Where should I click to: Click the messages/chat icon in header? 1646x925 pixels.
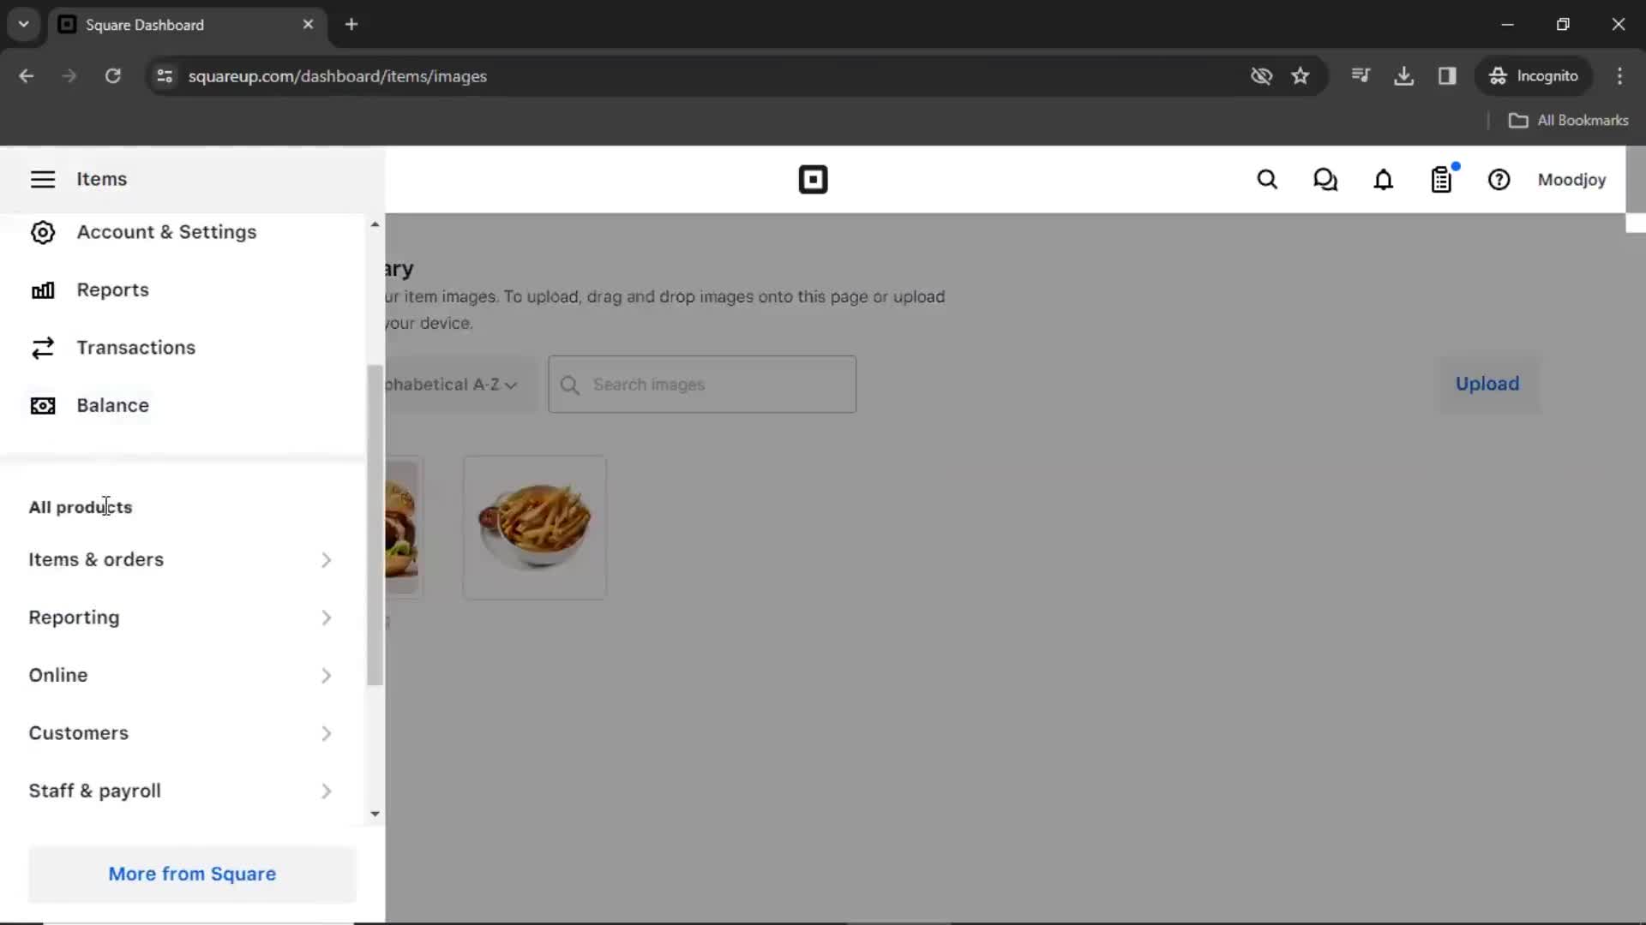pyautogui.click(x=1325, y=180)
